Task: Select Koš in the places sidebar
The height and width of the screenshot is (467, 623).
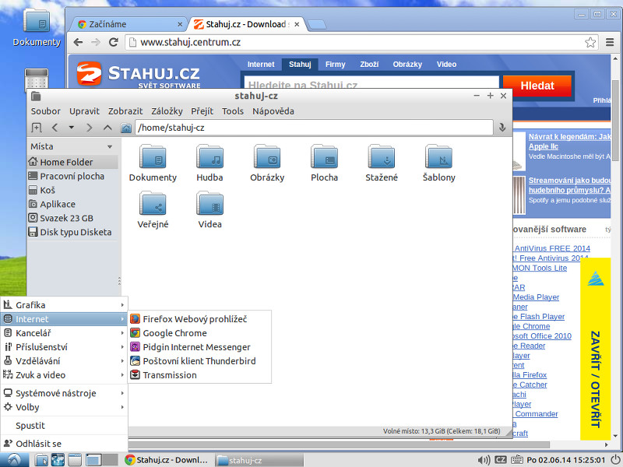Action: tap(72, 190)
